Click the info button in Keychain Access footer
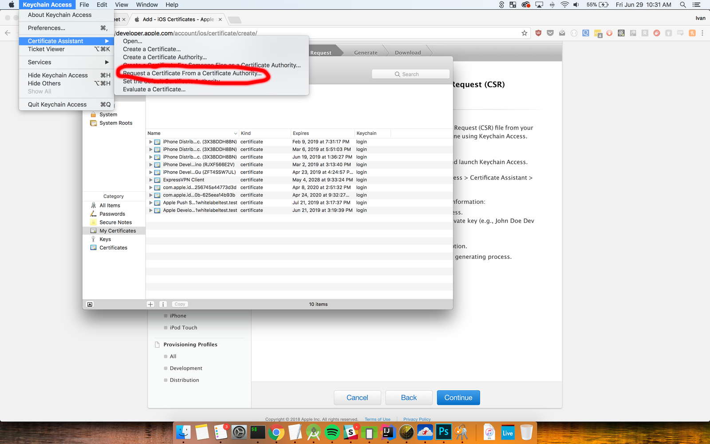Screen dimensions: 710x444 tap(163, 304)
